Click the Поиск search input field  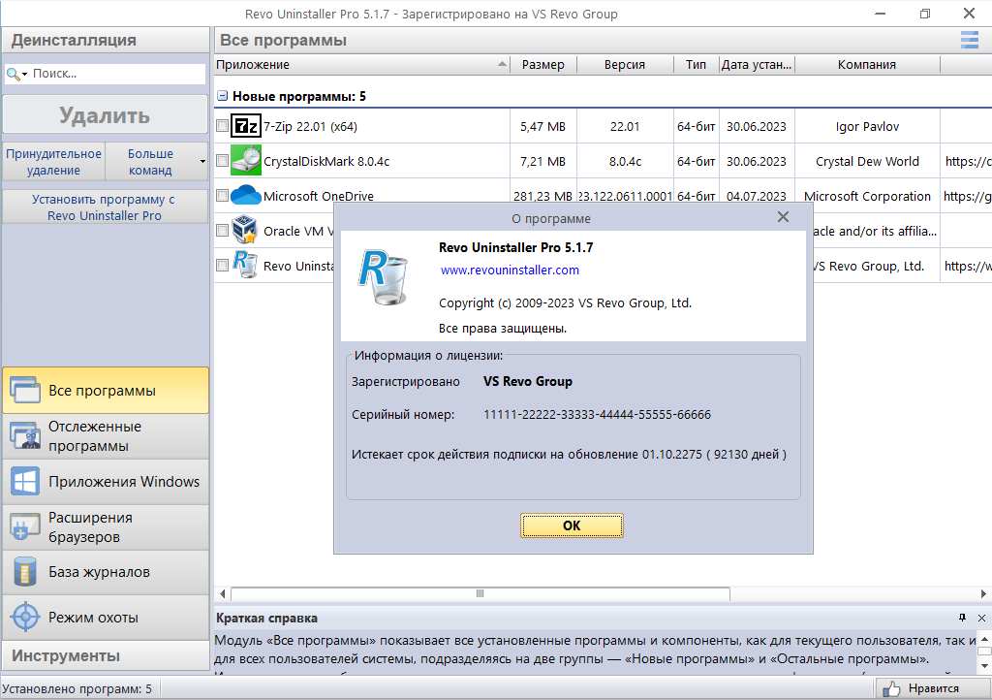[x=117, y=74]
